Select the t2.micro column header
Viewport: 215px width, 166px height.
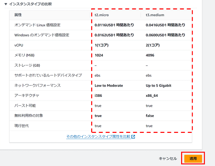point(102,15)
